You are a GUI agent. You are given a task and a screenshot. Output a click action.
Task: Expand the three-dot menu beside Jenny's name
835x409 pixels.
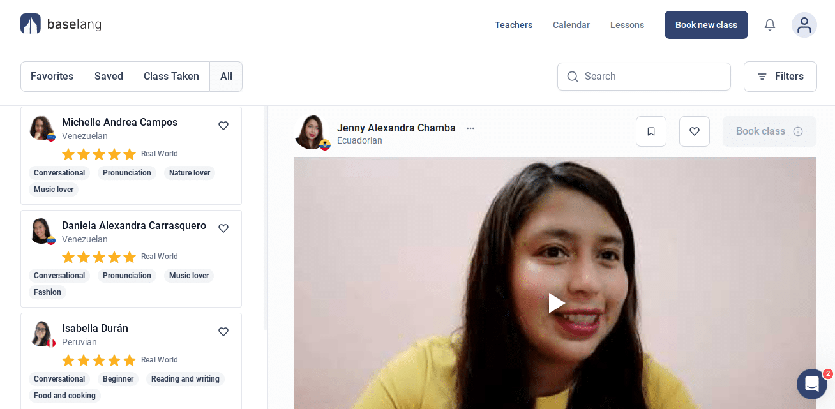470,128
